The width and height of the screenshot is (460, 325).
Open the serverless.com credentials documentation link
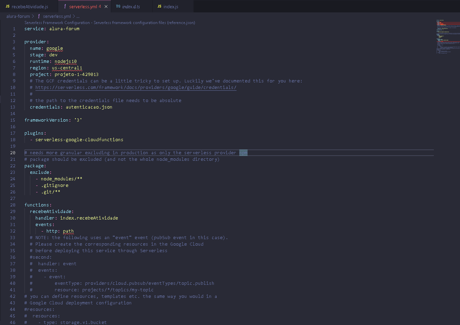[136, 88]
